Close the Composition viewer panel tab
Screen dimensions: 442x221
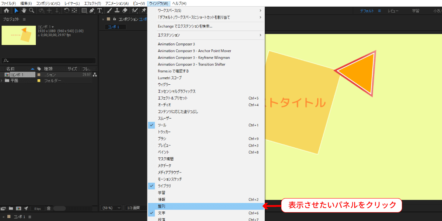click(103, 19)
